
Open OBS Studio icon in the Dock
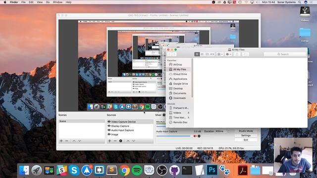[162, 170]
